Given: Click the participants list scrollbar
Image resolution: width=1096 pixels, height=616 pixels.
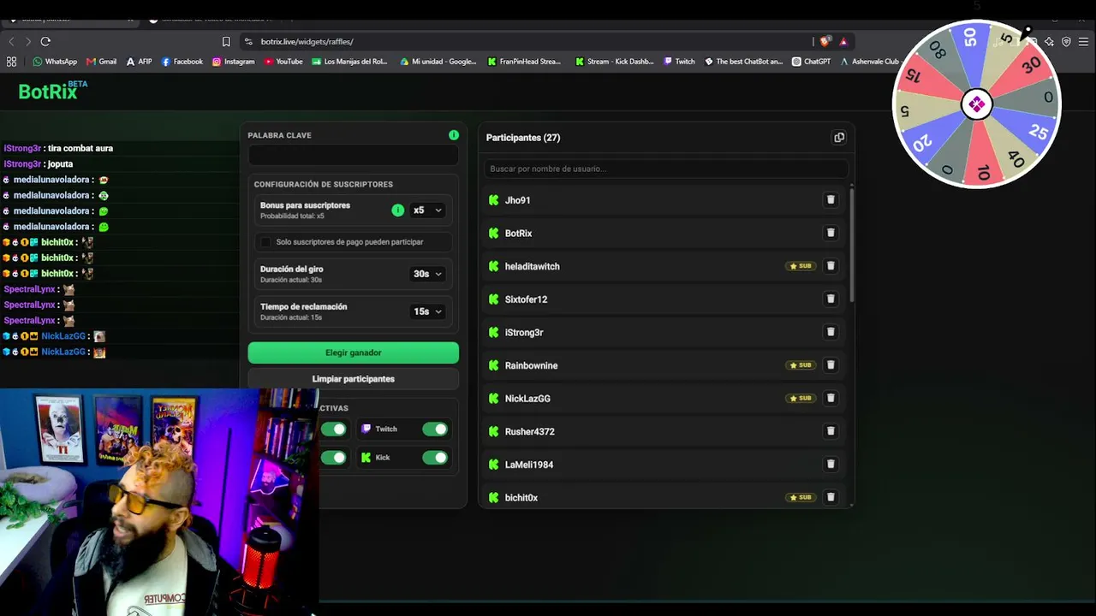Looking at the screenshot, I should (x=852, y=245).
